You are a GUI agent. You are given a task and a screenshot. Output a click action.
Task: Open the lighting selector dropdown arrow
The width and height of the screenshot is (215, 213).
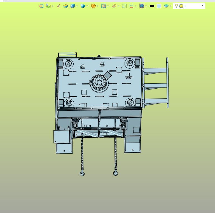(202, 6)
